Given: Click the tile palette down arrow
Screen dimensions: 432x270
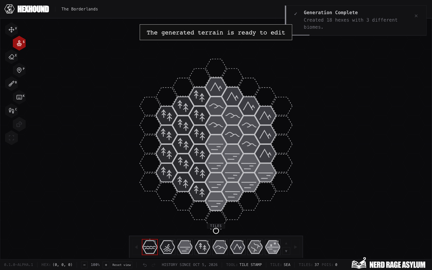Looking at the screenshot, I should pyautogui.click(x=286, y=251).
